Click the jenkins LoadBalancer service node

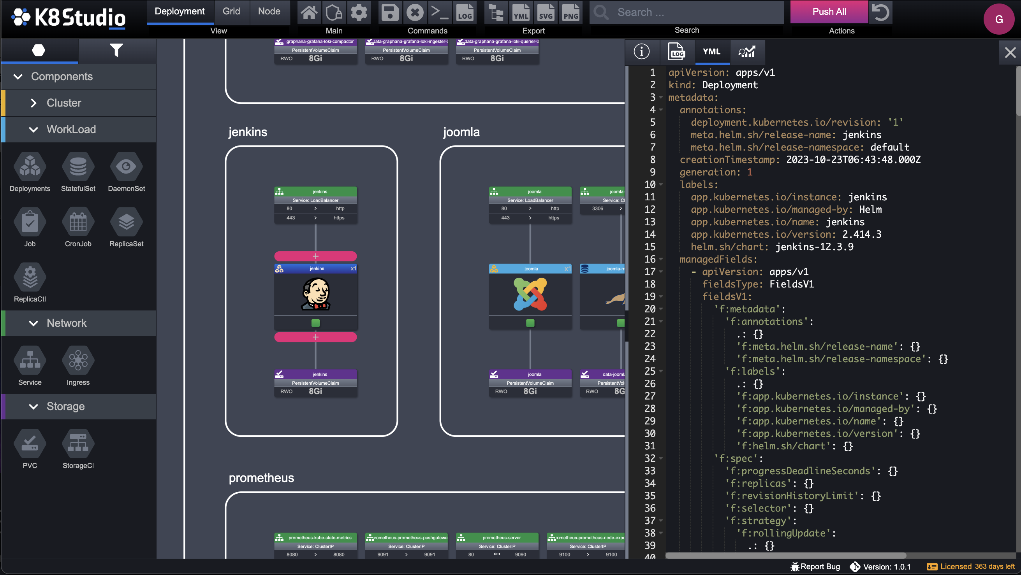pyautogui.click(x=315, y=205)
